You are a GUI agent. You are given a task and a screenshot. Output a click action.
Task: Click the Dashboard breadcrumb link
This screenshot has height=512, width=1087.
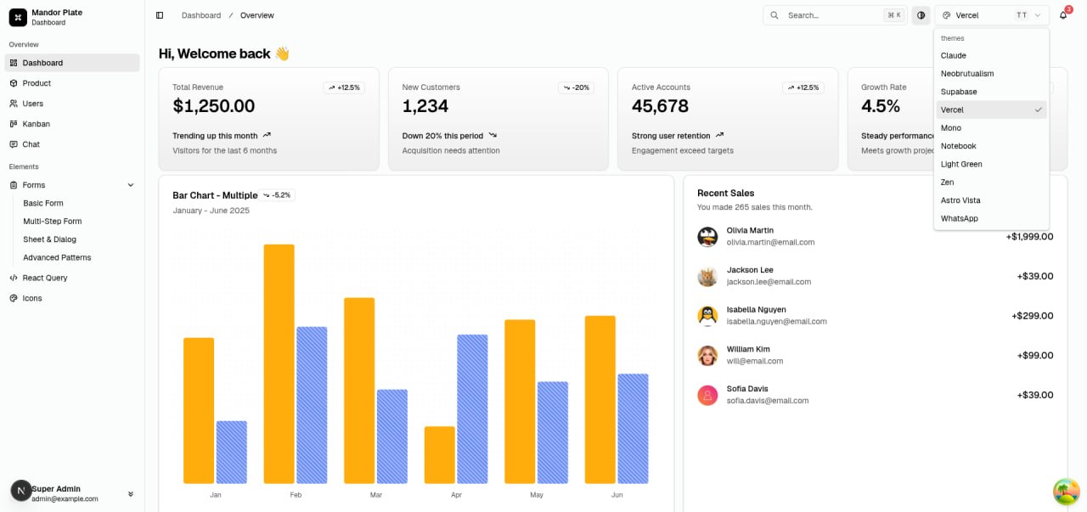(x=201, y=15)
